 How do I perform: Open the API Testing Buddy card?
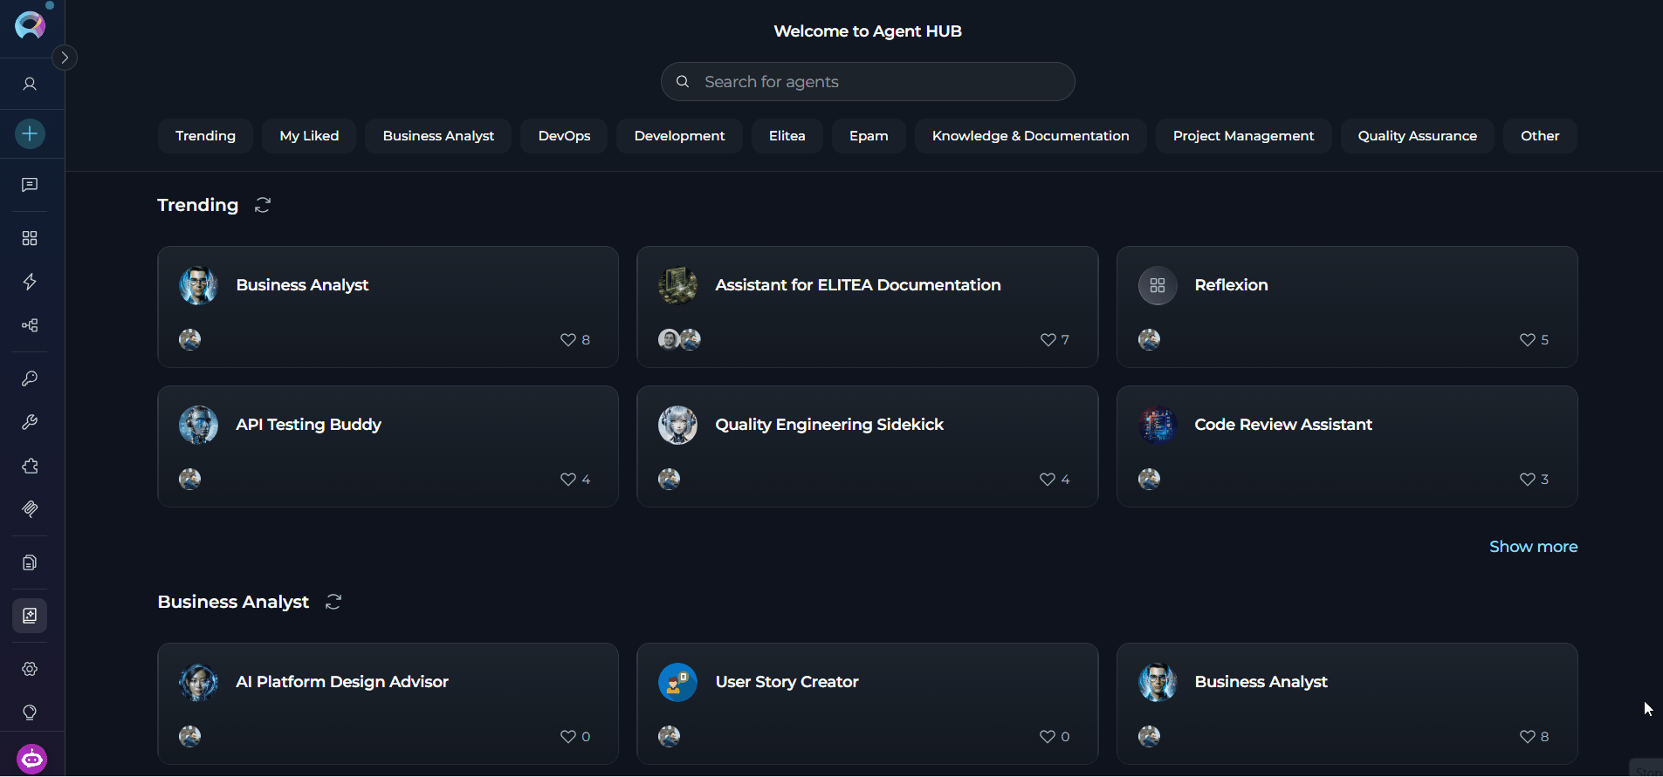388,446
